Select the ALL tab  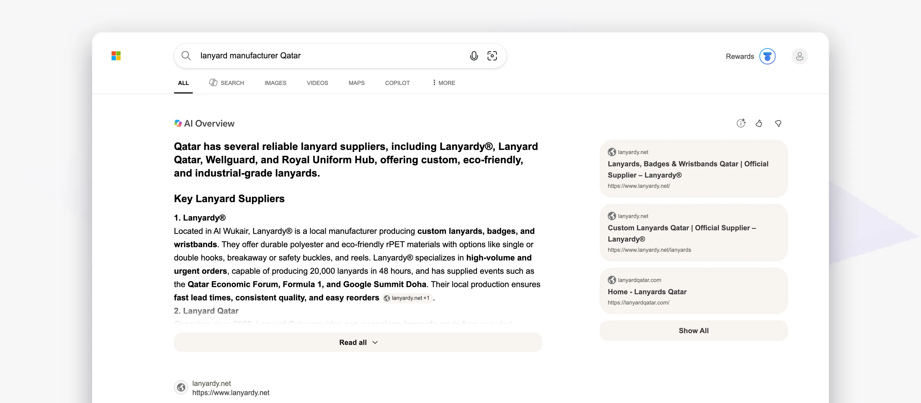183,83
